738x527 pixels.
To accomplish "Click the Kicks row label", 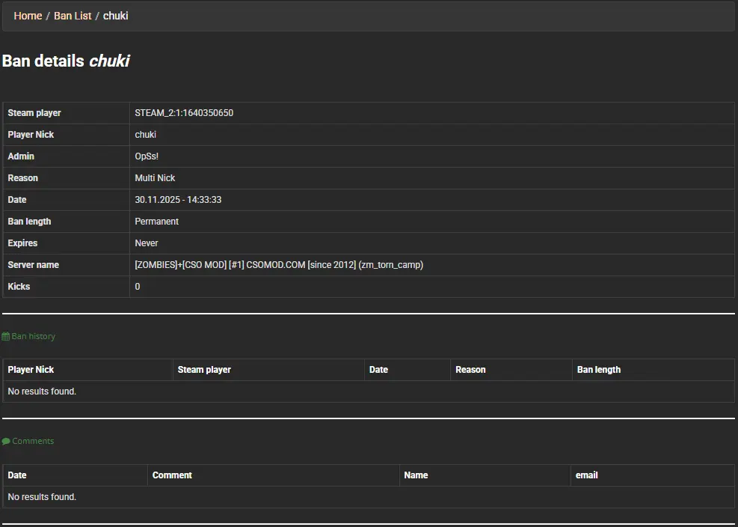I will tap(19, 286).
